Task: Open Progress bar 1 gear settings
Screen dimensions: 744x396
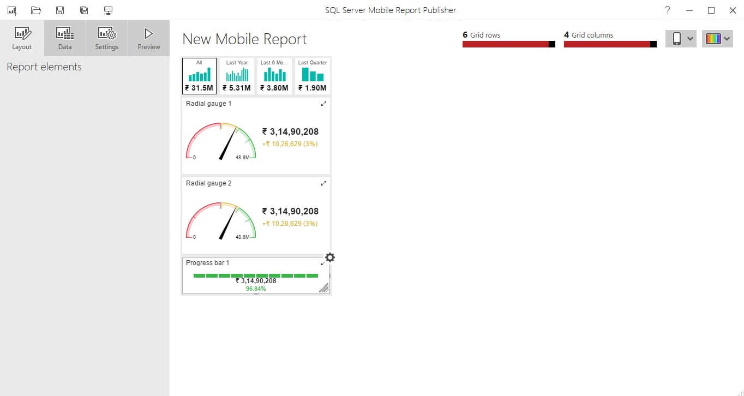Action: 330,257
